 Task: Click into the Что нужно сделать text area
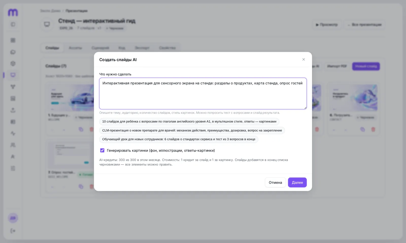[x=203, y=93]
